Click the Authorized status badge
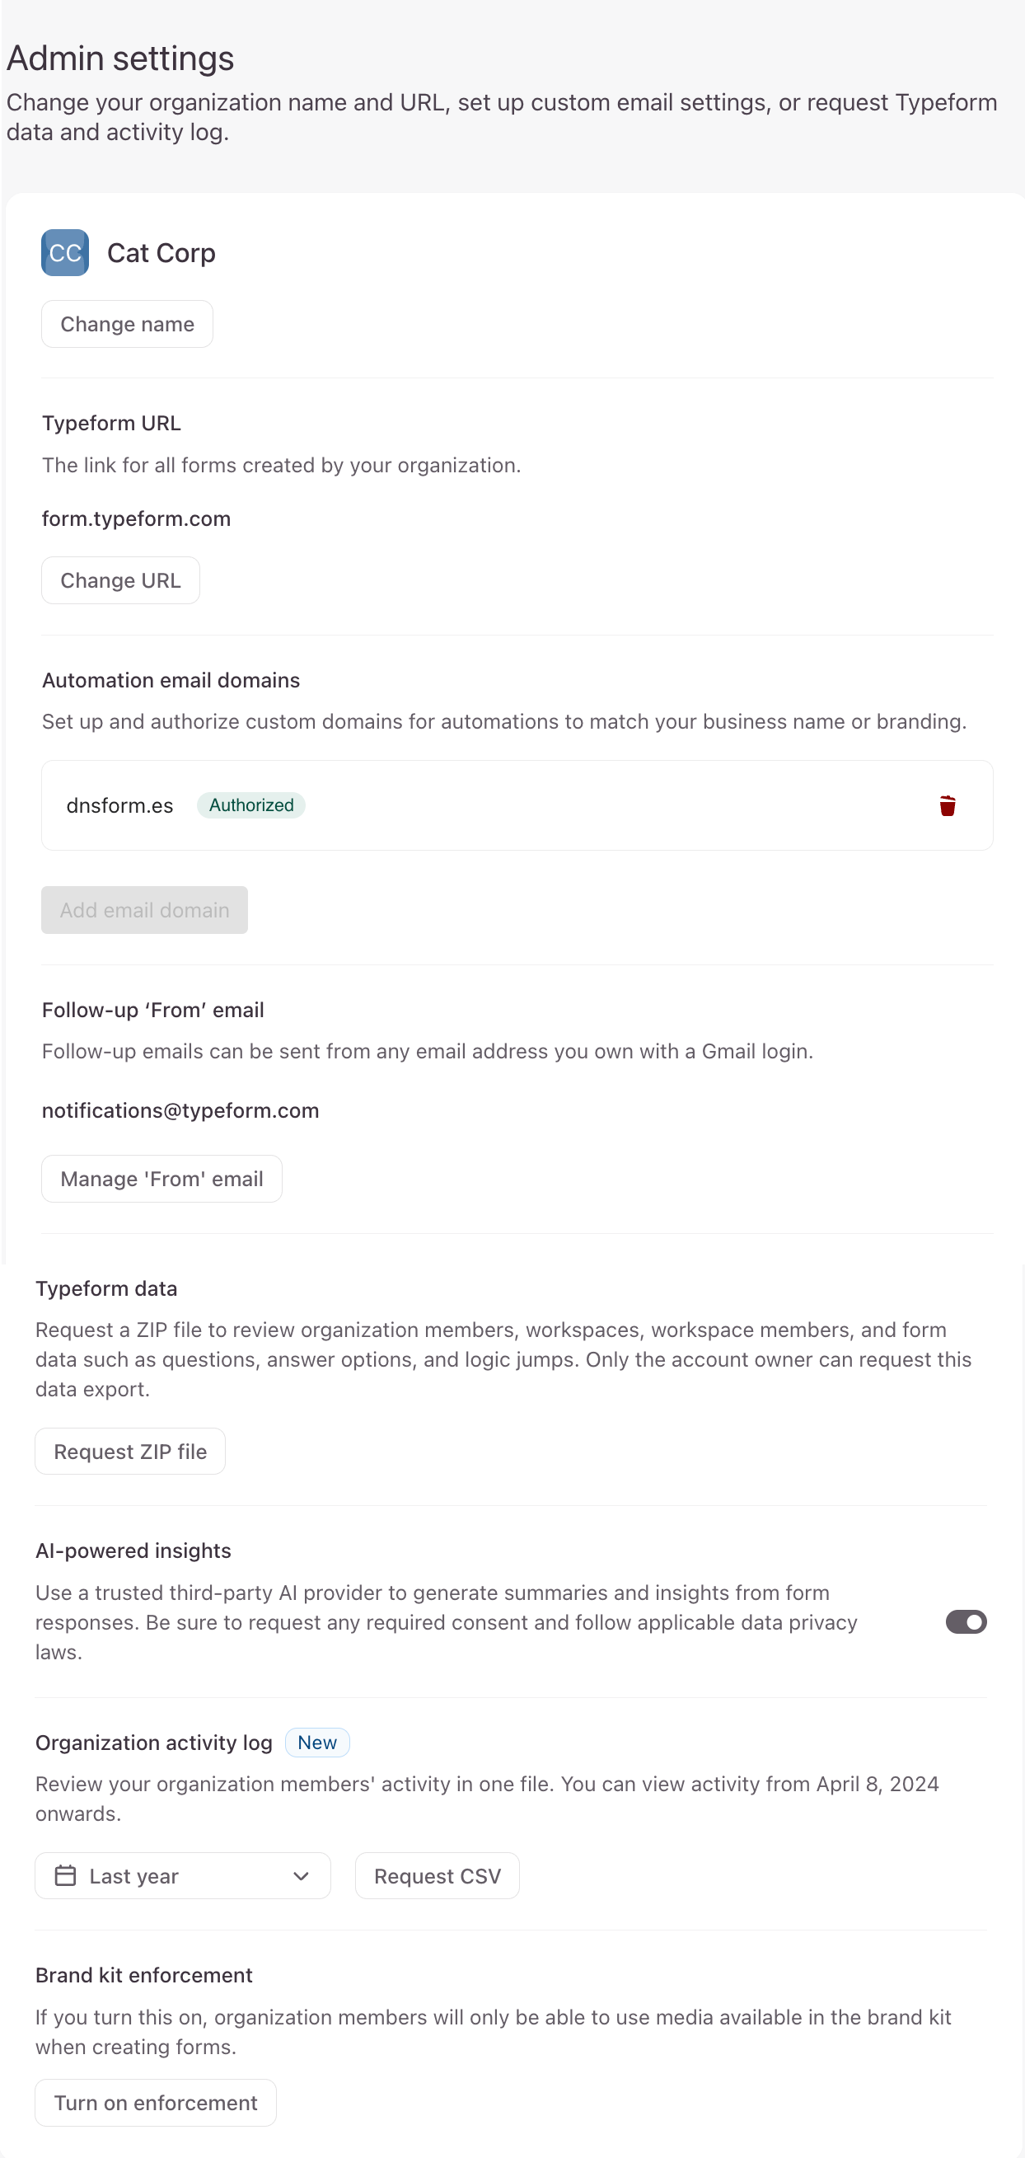 (251, 805)
